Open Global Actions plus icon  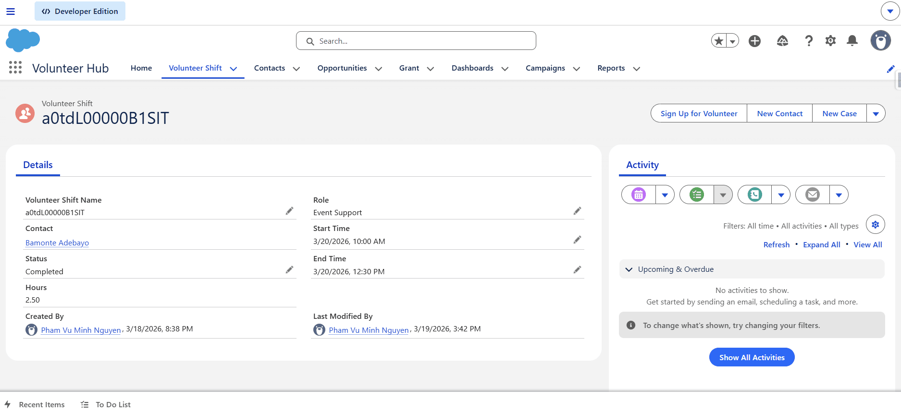(x=754, y=41)
